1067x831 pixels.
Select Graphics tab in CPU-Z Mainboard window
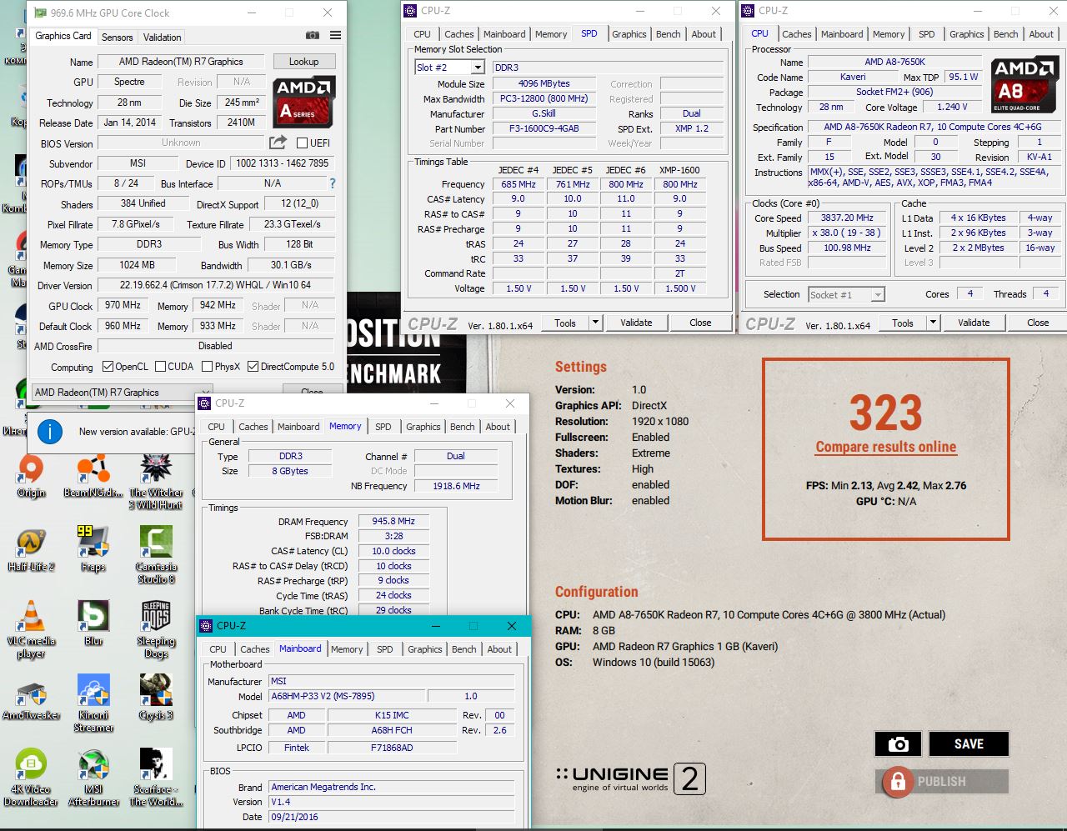(425, 649)
